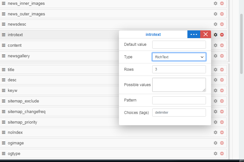This screenshot has height=162, width=244.
Task: Click the Possible values textarea
Action: coord(179,85)
